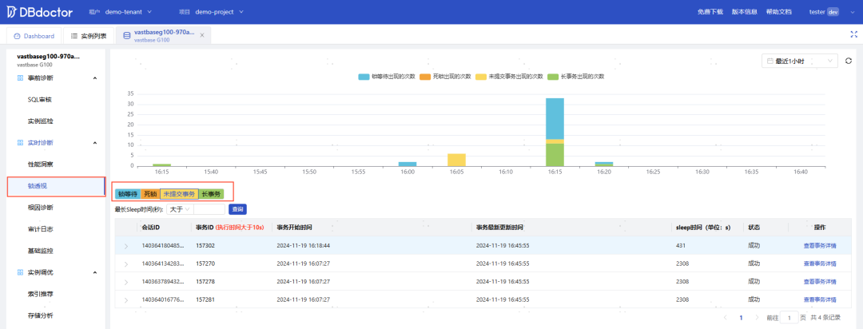The height and width of the screenshot is (329, 863).
Task: Click the DBdoctor logo icon
Action: point(11,11)
